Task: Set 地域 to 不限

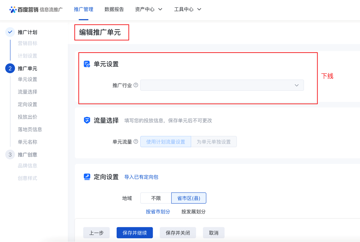Action: point(156,198)
